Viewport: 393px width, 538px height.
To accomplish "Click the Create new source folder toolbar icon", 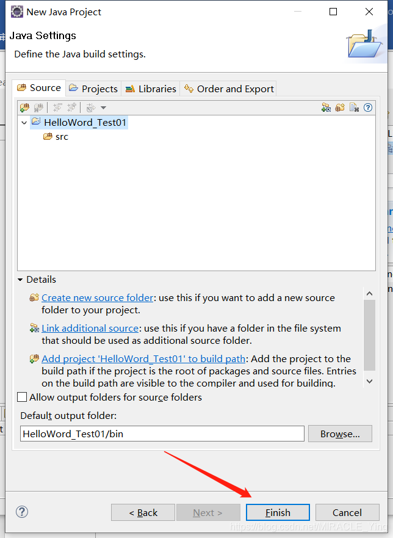I will 340,107.
